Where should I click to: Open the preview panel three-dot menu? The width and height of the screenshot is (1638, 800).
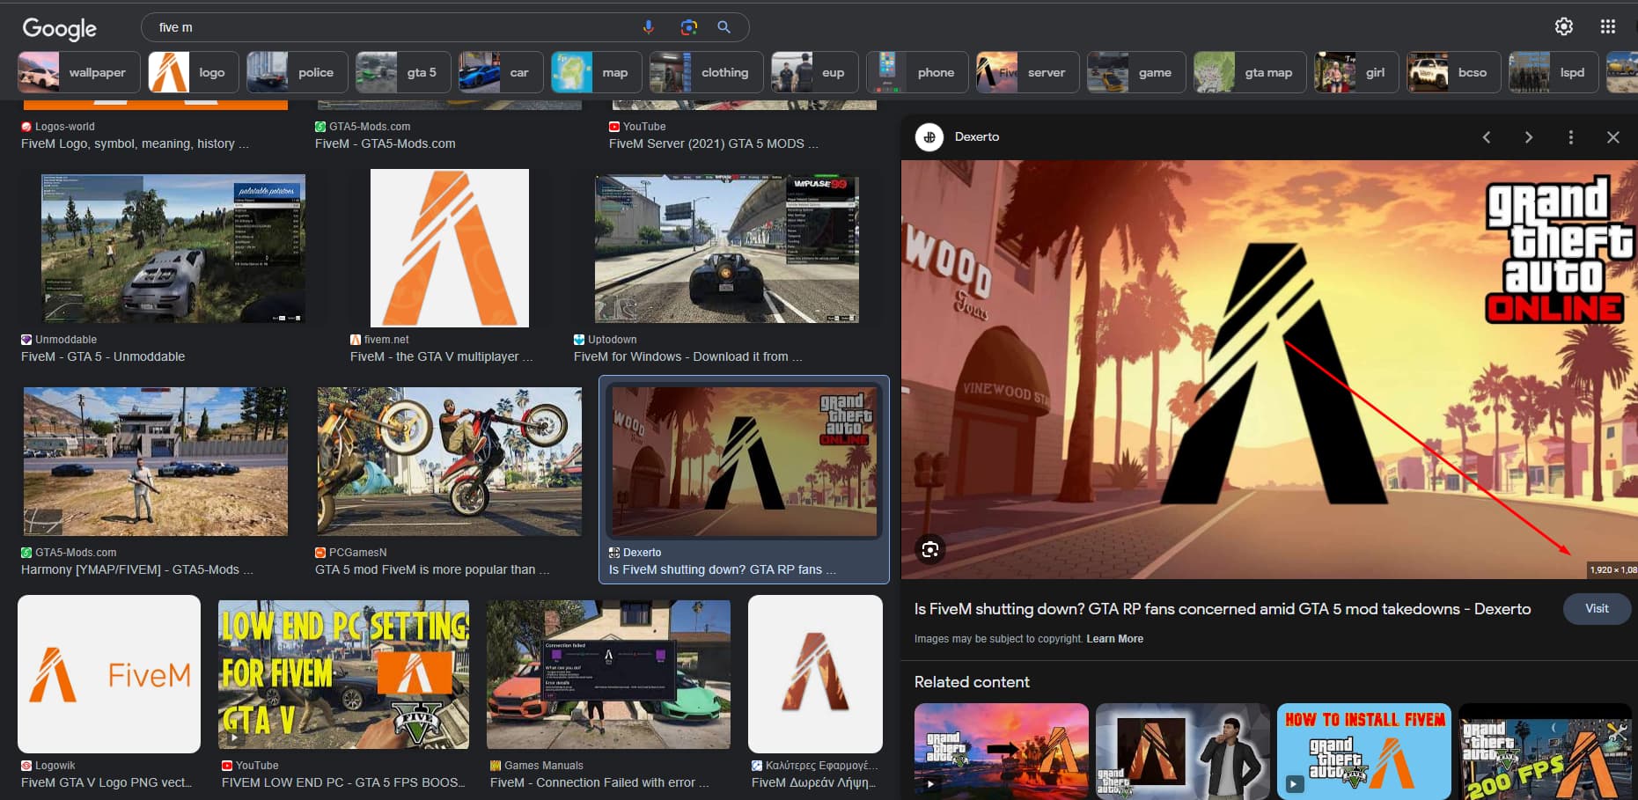click(x=1570, y=137)
